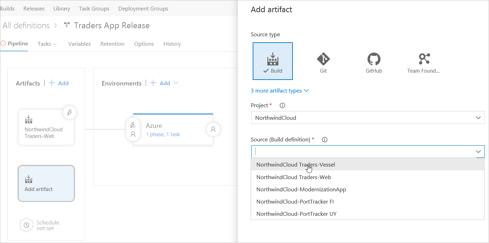Select NorthwindCloud-PortTracker UY from the list
The image size is (489, 243).
point(368,214)
